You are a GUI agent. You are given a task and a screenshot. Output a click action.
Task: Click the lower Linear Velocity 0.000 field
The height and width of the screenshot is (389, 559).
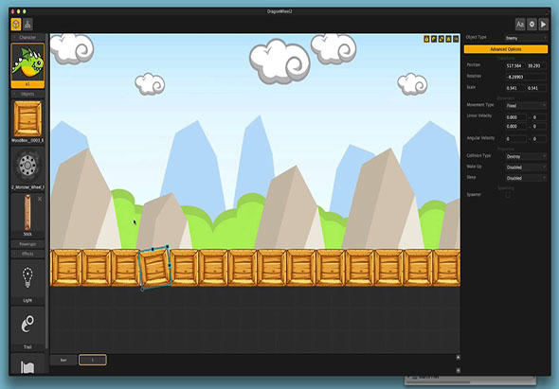point(515,127)
